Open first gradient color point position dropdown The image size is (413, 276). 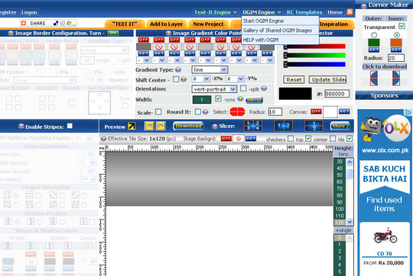(x=143, y=60)
